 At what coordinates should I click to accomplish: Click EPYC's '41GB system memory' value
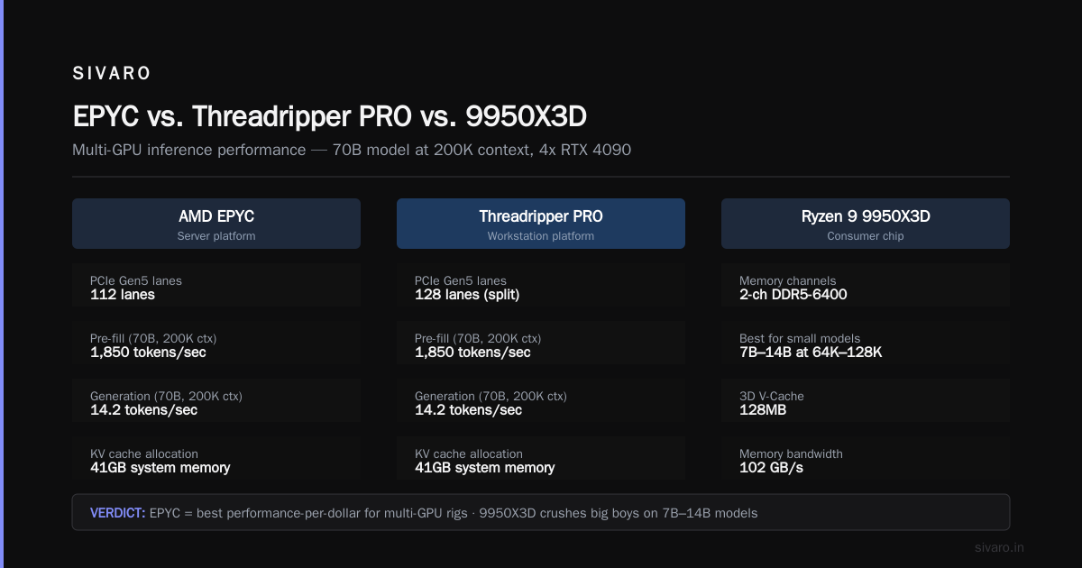[160, 468]
